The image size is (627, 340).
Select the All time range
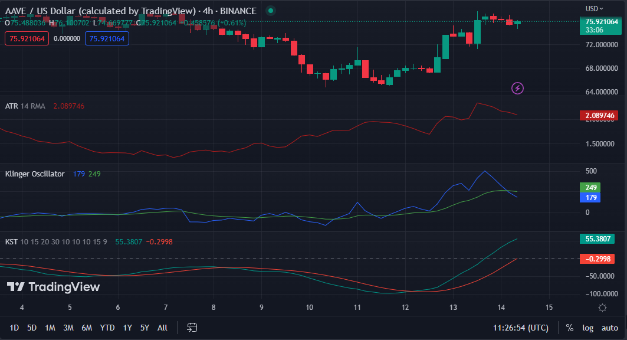[x=162, y=328]
